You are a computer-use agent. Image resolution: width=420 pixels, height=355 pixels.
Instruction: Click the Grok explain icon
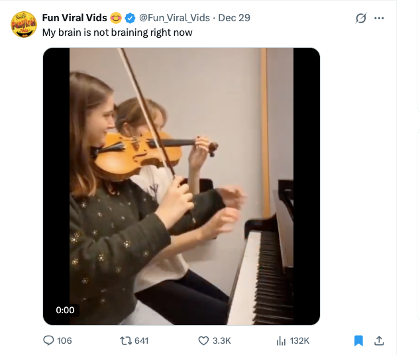pos(361,18)
